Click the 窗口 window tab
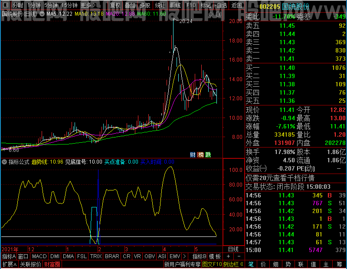Image resolution: width=347 pixels, height=269 pixels. pyautogui.click(x=23, y=256)
